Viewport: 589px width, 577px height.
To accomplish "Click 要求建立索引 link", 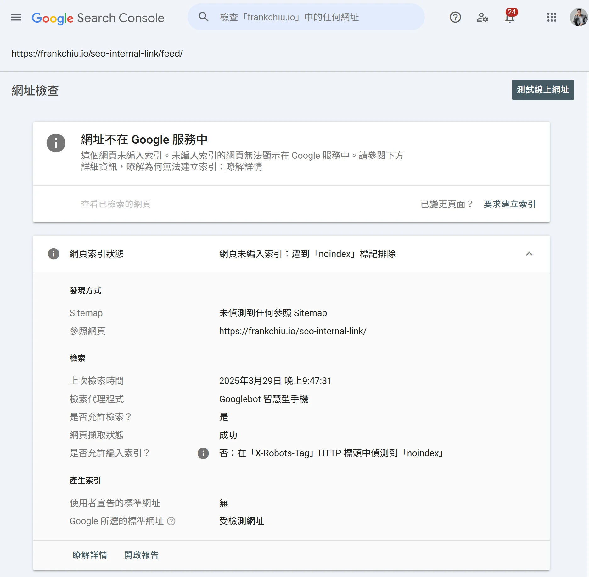I will tap(509, 204).
